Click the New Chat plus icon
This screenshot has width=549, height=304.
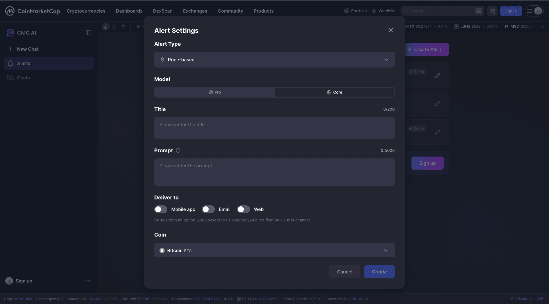pyautogui.click(x=10, y=49)
